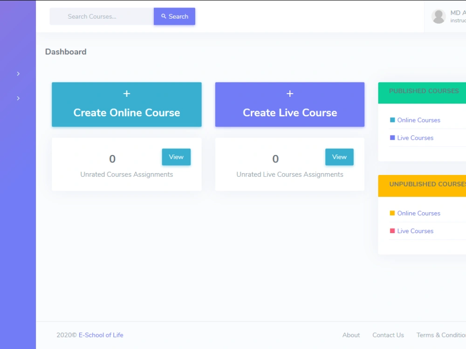The width and height of the screenshot is (466, 349).
Task: Open Published Online Courses link
Action: click(419, 120)
